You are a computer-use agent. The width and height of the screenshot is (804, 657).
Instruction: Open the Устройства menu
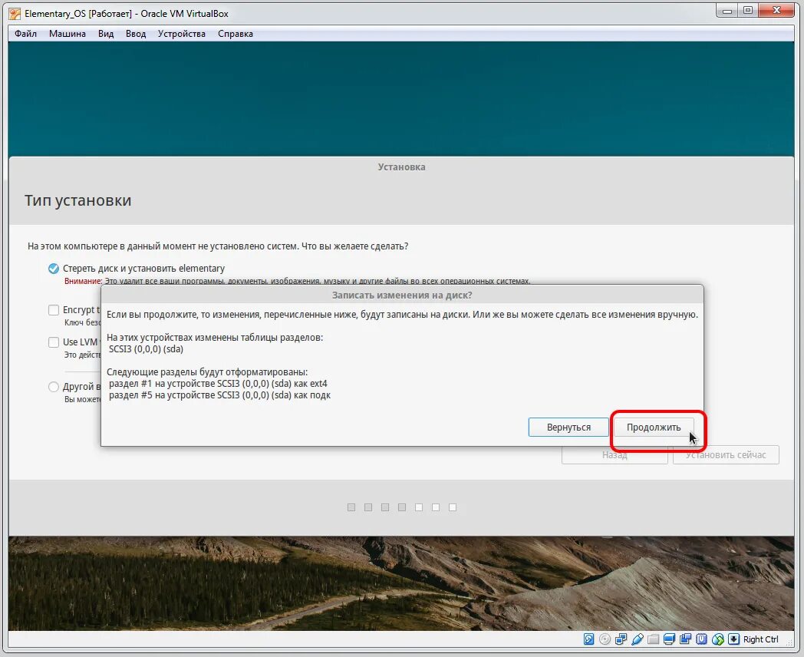click(182, 34)
